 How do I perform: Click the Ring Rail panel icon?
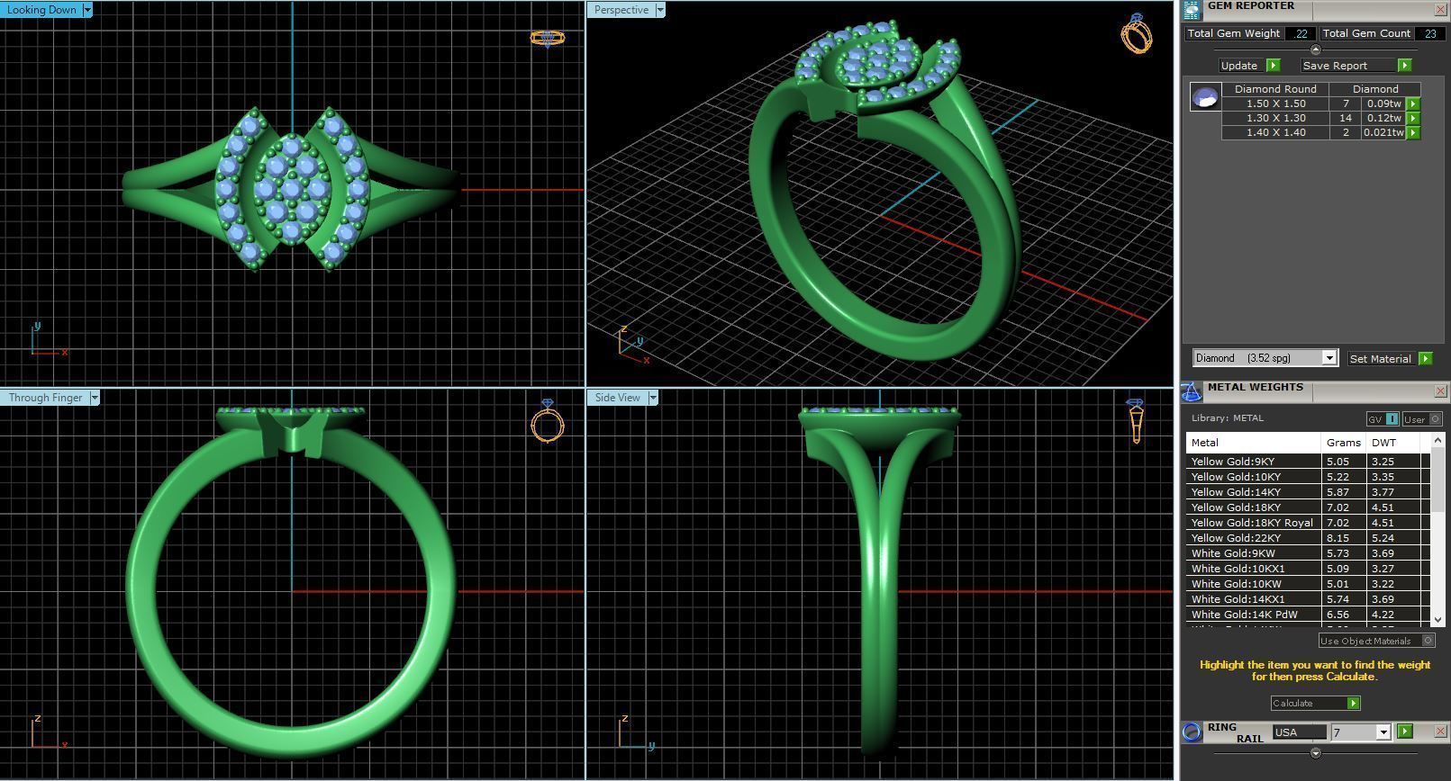coord(1192,732)
